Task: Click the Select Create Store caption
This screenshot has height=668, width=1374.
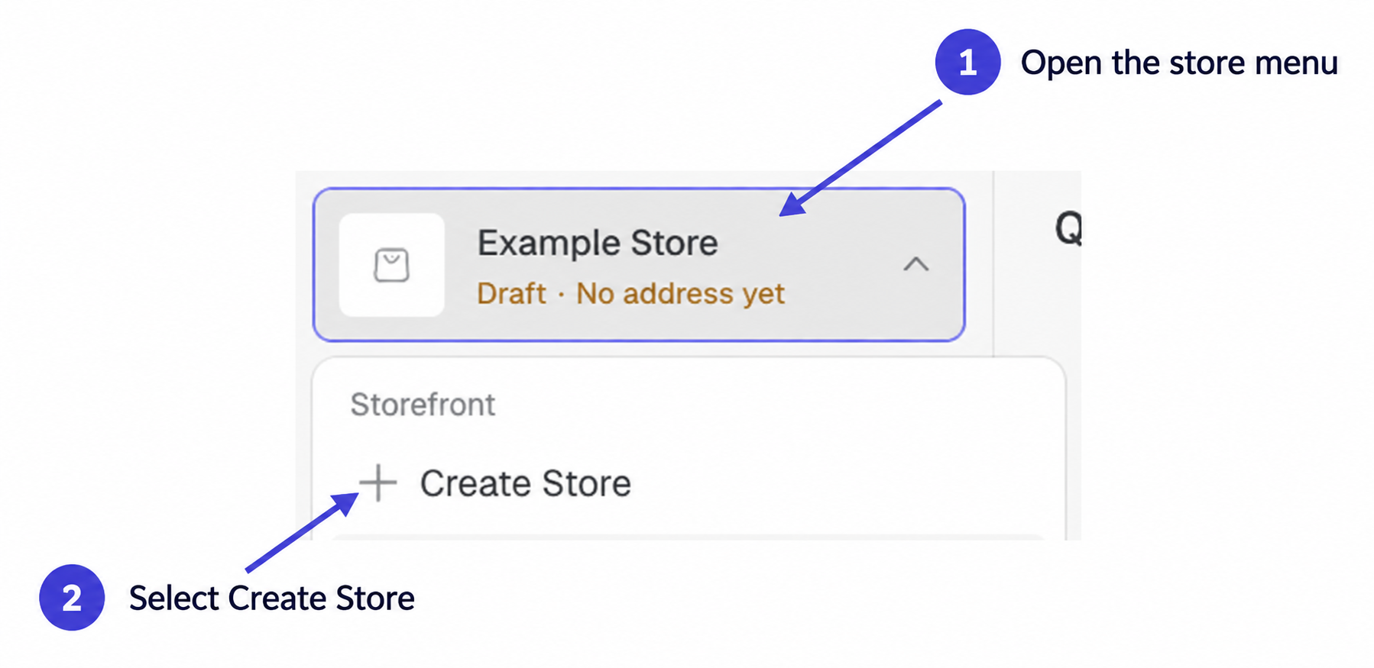Action: point(271,598)
